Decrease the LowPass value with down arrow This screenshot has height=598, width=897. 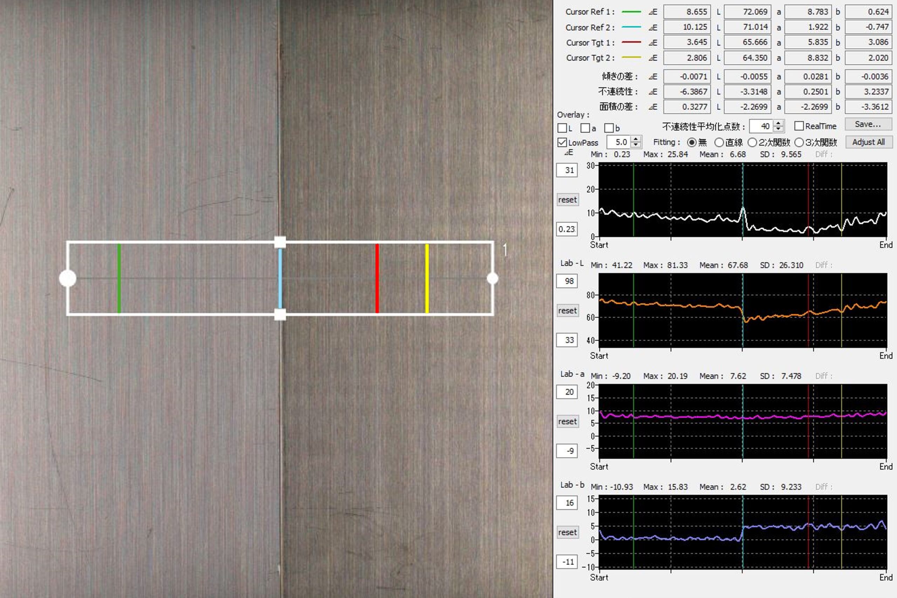pos(636,145)
